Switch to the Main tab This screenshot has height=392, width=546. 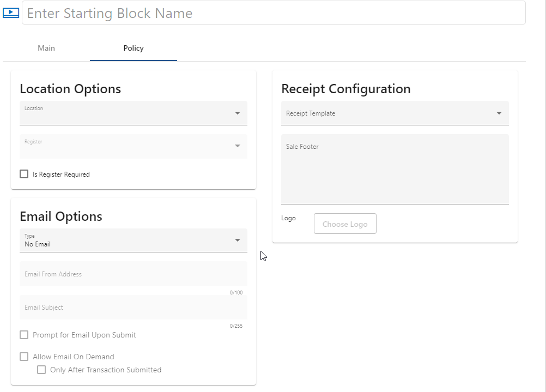[x=46, y=48]
